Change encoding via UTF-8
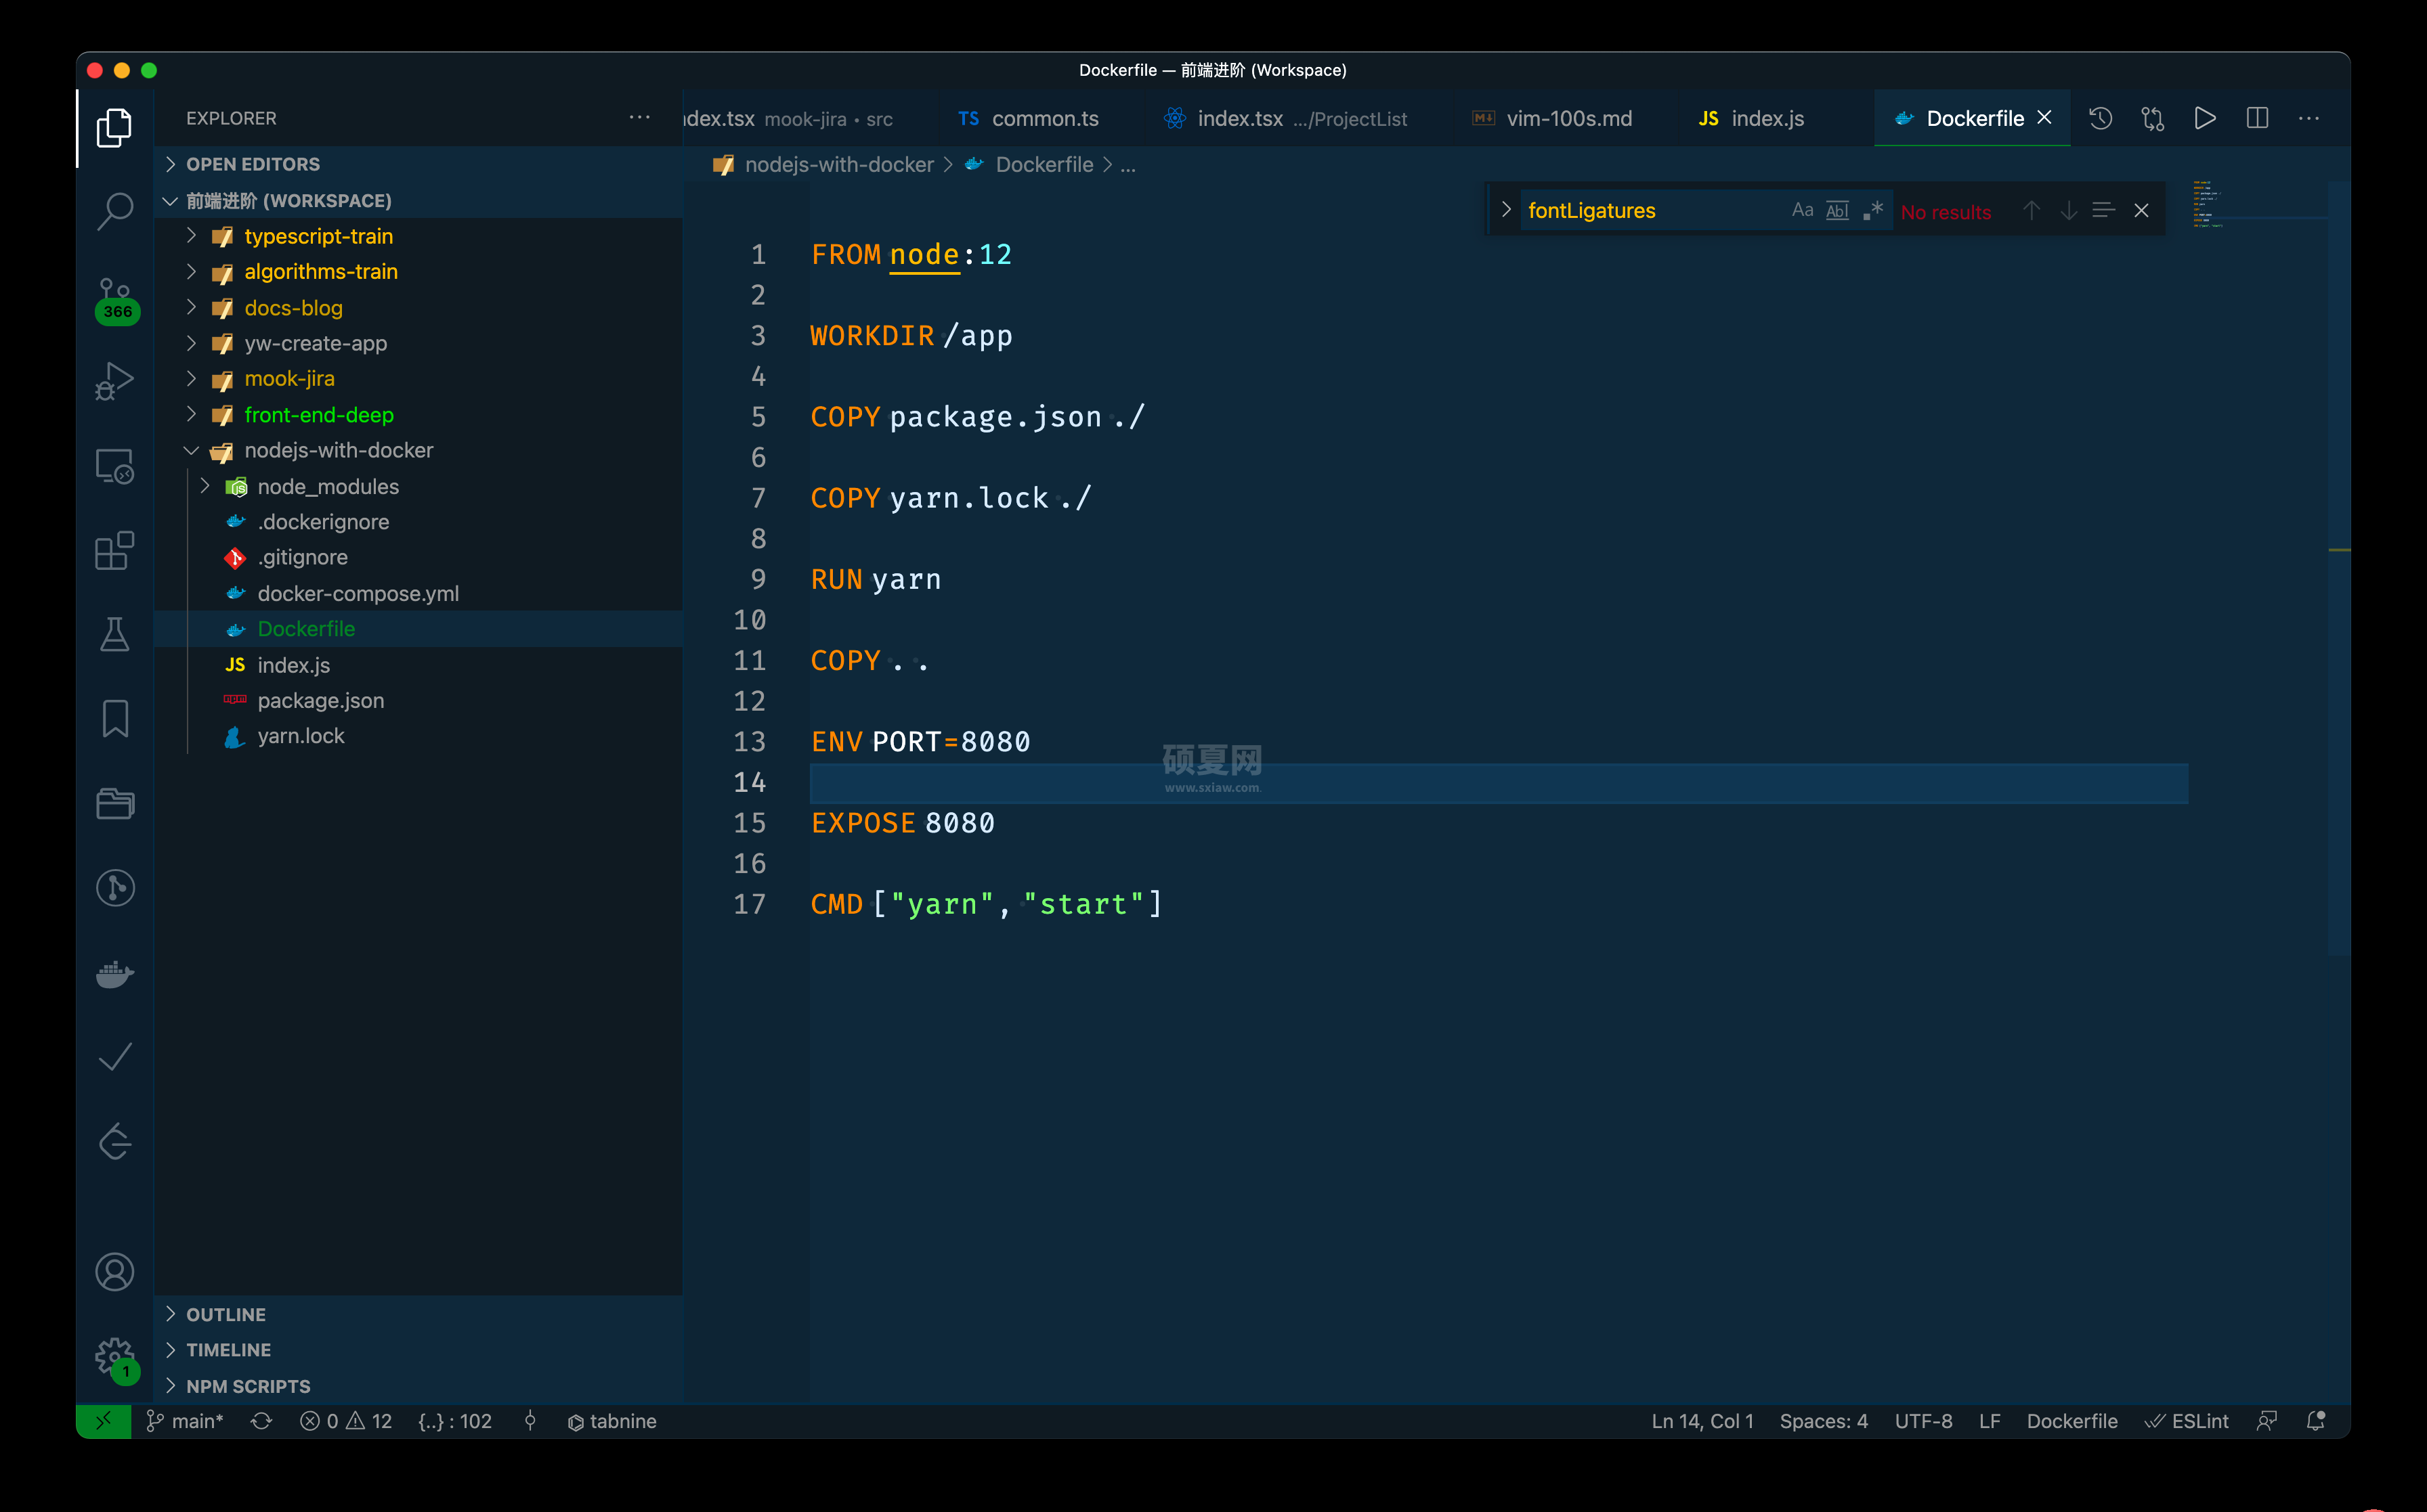 click(x=1923, y=1421)
